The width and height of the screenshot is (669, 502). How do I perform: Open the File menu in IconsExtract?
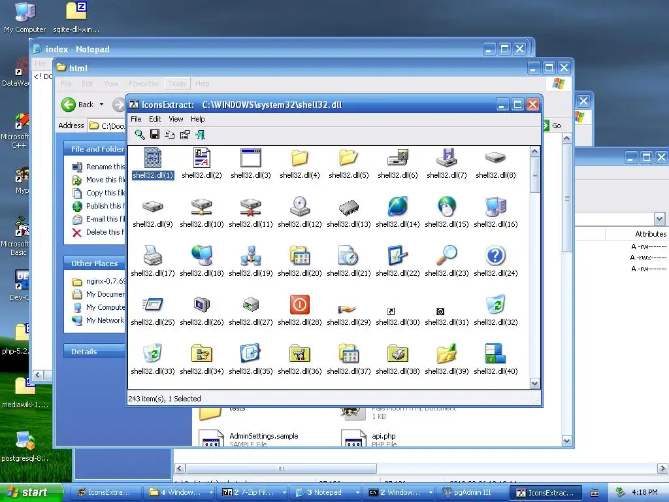pyautogui.click(x=136, y=119)
